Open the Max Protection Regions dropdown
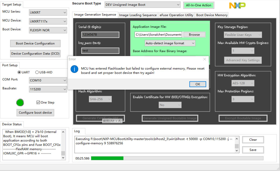This screenshot has width=280, height=171. (x=243, y=99)
